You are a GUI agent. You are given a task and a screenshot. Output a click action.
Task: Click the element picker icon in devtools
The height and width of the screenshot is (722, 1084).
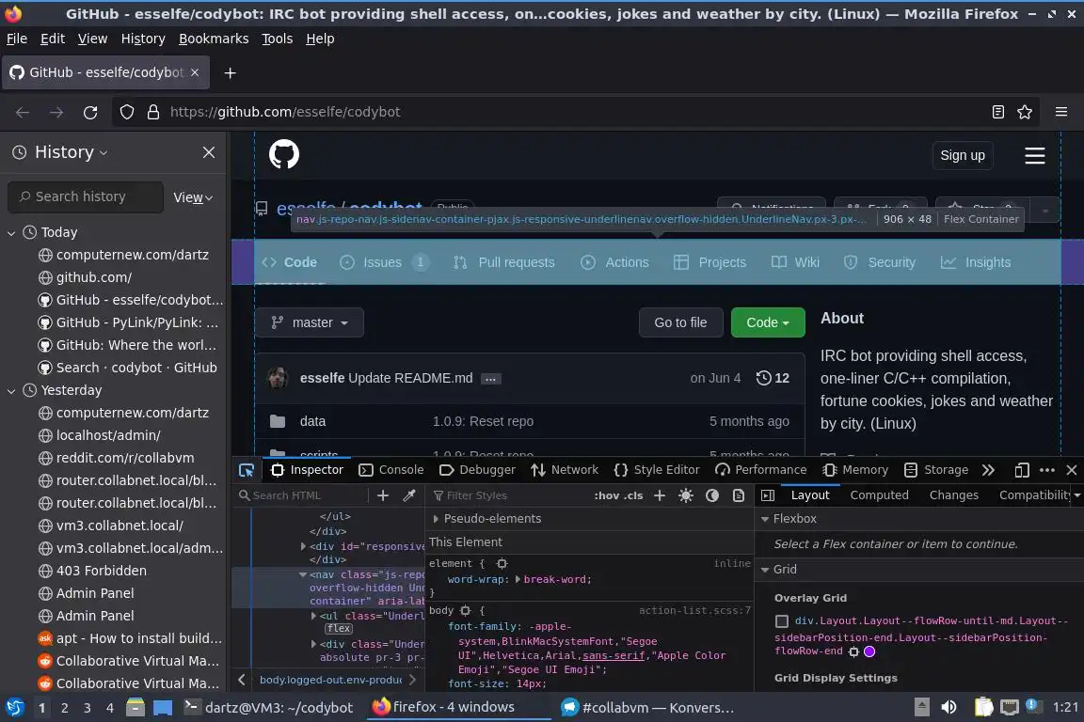[247, 470]
